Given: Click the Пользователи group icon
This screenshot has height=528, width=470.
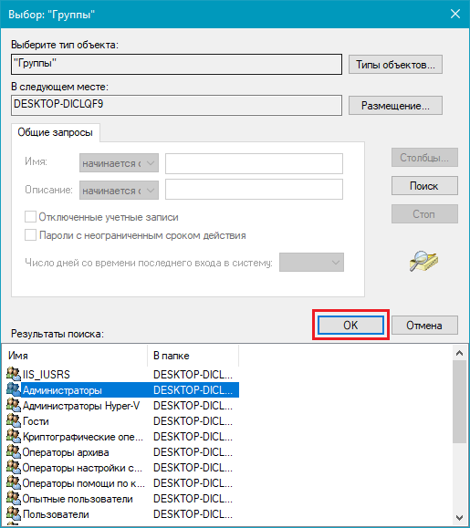Looking at the screenshot, I should click(x=14, y=513).
